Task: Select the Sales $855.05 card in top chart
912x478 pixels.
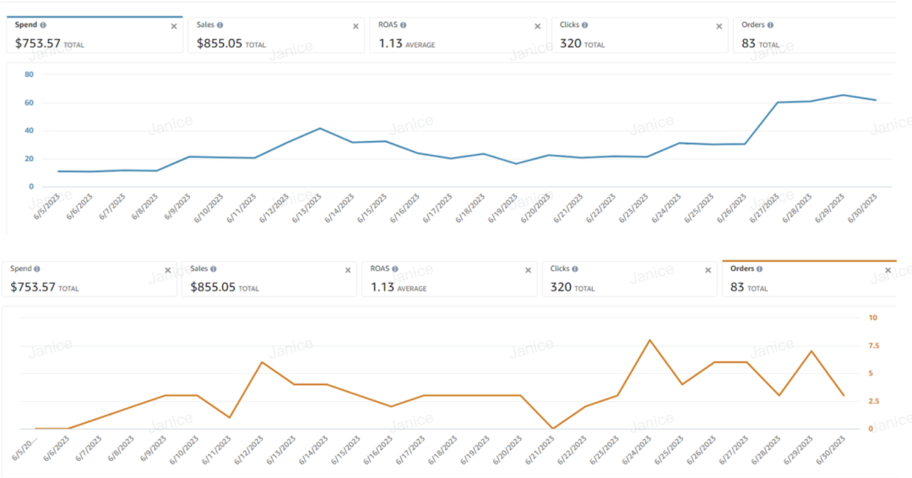Action: click(276, 35)
